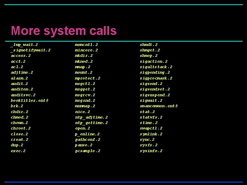
Task: Click access.2 in the list
Action: [21, 56]
